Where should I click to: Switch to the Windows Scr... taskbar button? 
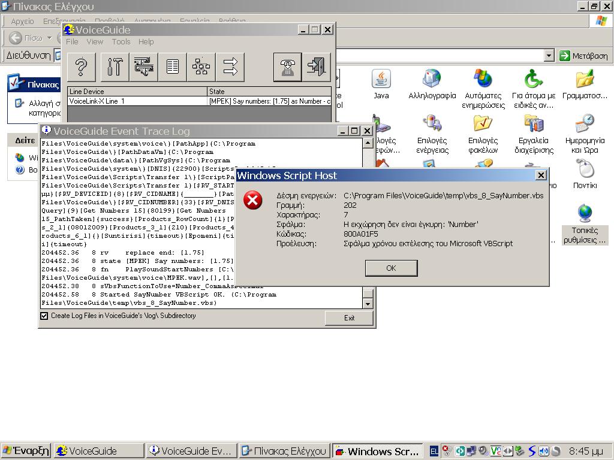[378, 451]
